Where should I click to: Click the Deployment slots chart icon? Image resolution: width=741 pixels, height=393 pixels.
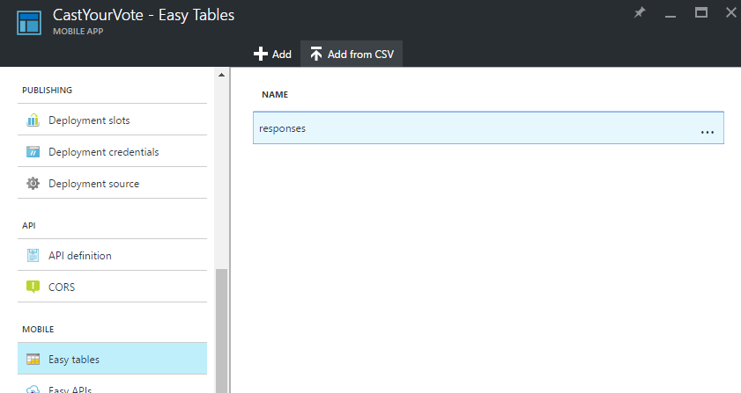33,120
